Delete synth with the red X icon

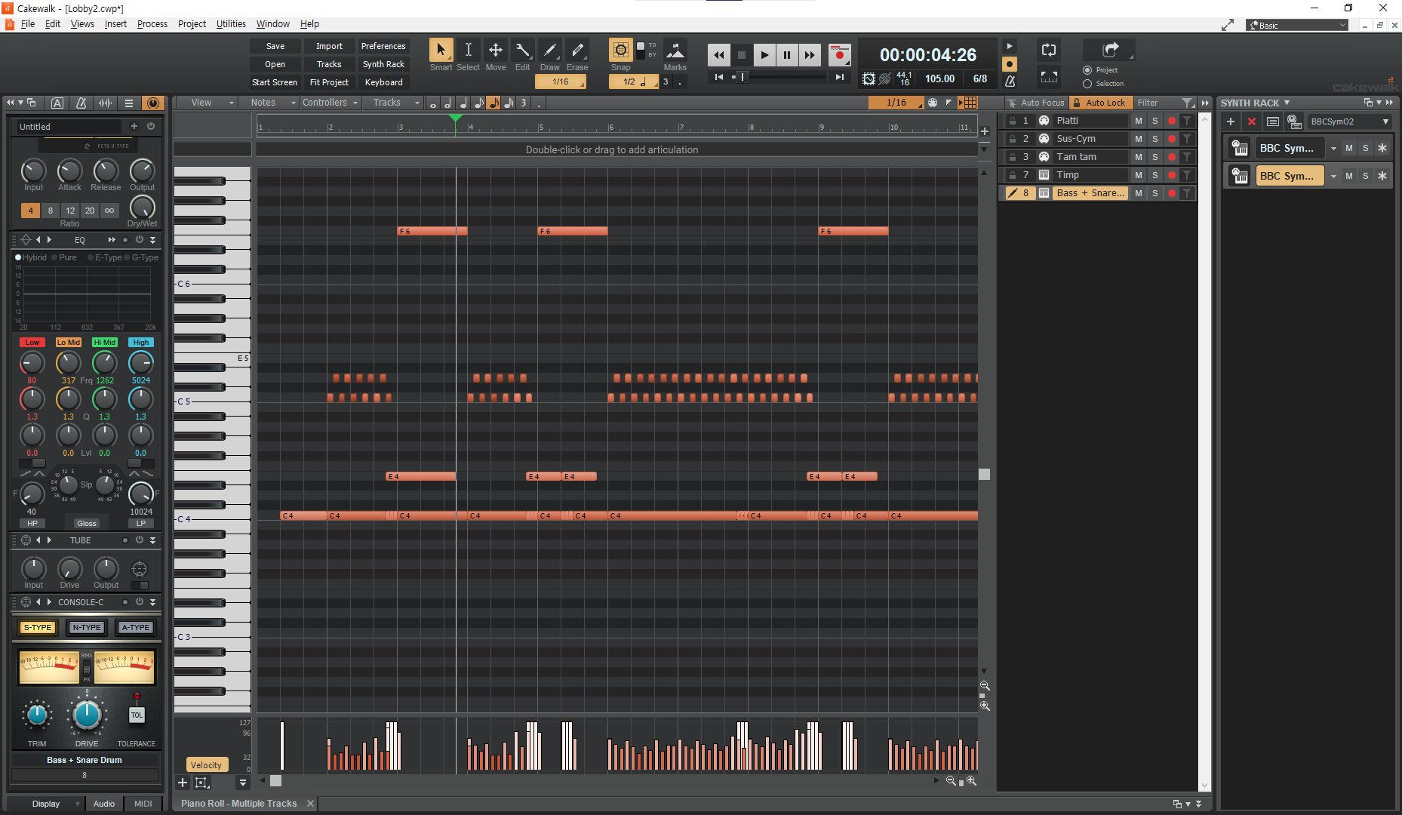(x=1252, y=121)
